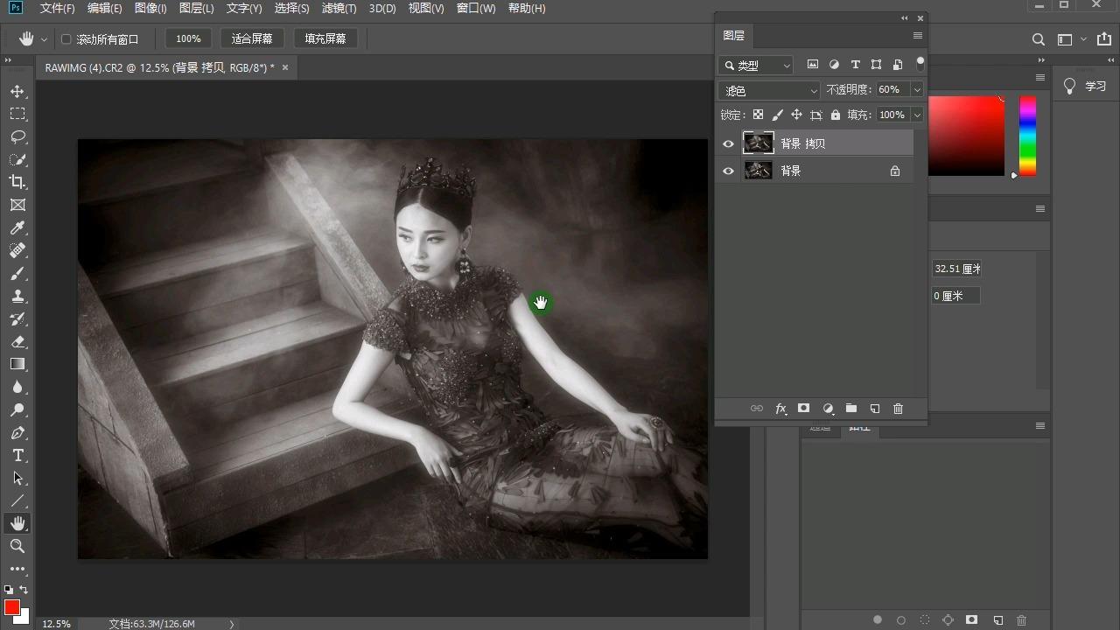Add a layer mask from Layers panel
Image resolution: width=1120 pixels, height=630 pixels.
point(803,409)
